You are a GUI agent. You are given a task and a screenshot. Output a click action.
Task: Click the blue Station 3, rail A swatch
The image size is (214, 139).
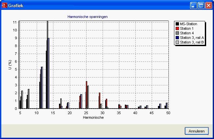click(x=177, y=38)
